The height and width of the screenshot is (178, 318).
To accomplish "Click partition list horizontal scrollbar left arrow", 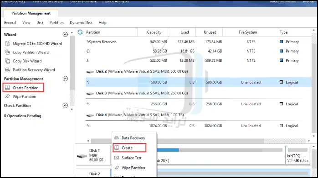I will point(88,141).
